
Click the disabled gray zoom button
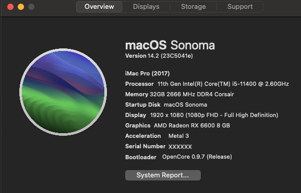(31, 7)
